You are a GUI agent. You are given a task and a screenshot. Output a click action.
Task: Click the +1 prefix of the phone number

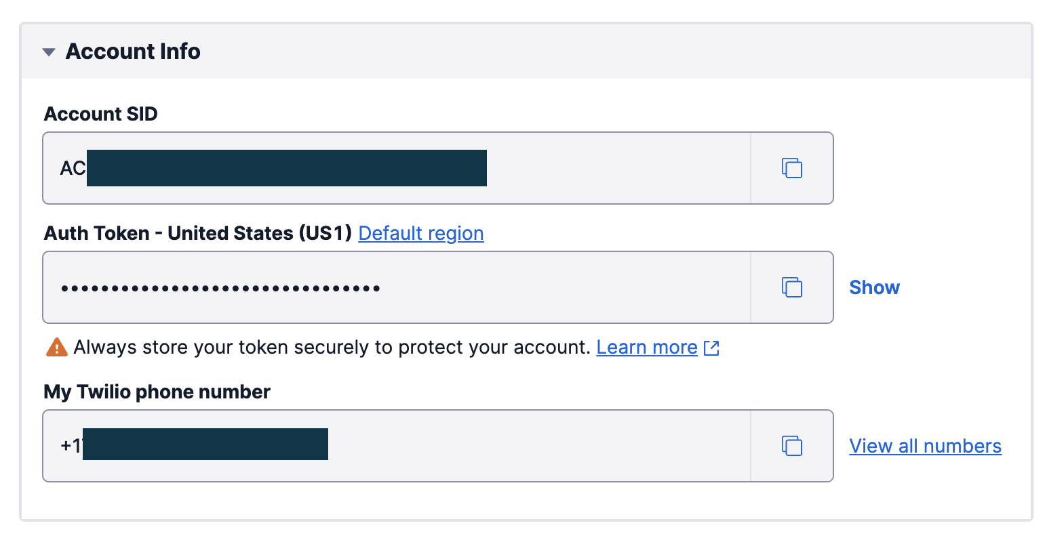click(70, 446)
